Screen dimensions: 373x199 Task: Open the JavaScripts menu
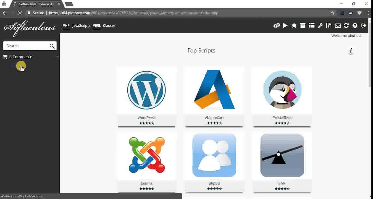(81, 26)
